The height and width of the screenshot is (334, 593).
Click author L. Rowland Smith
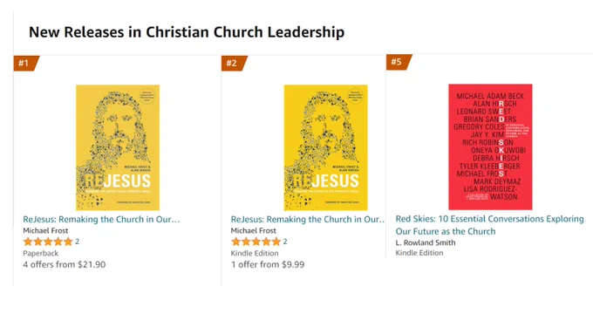click(x=426, y=242)
